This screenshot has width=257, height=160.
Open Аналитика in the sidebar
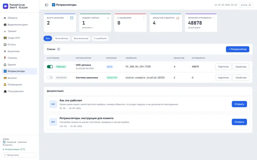pyautogui.click(x=20, y=51)
